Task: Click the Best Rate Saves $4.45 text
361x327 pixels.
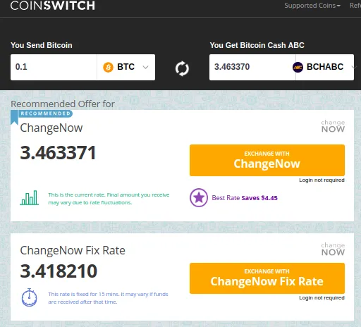Action: click(245, 198)
